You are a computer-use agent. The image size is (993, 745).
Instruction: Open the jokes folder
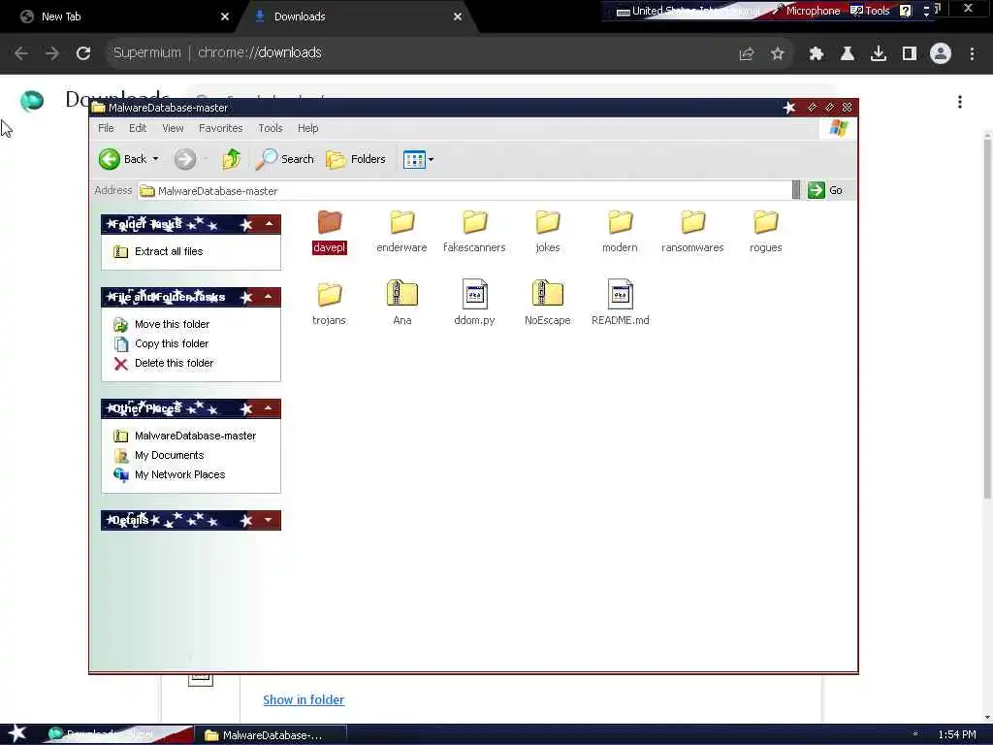click(x=548, y=231)
